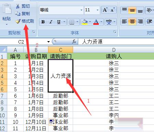The height and width of the screenshot is (132, 154).
Task: Open the Name Box dropdown arrow
Action: pyautogui.click(x=48, y=42)
